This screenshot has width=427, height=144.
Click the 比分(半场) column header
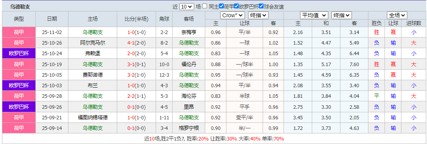pos(137,19)
